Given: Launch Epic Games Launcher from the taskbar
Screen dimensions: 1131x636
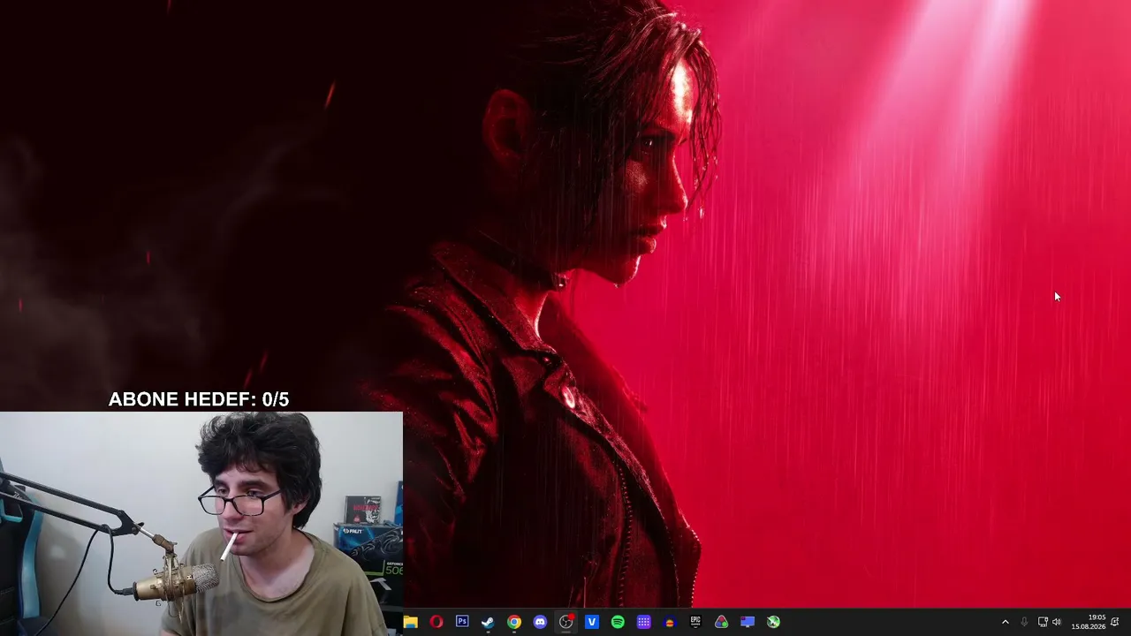Looking at the screenshot, I should coord(695,622).
